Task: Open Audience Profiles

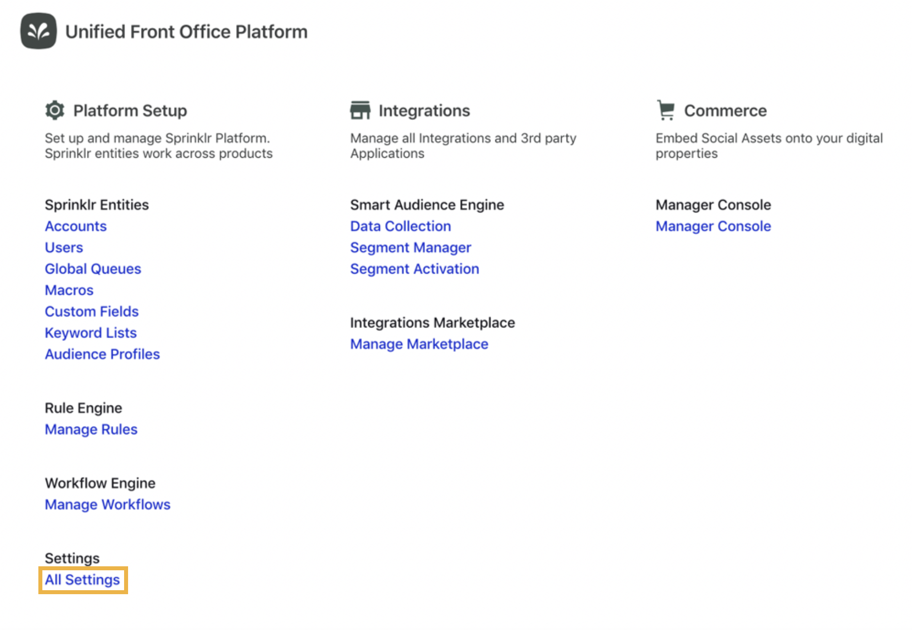Action: click(102, 354)
